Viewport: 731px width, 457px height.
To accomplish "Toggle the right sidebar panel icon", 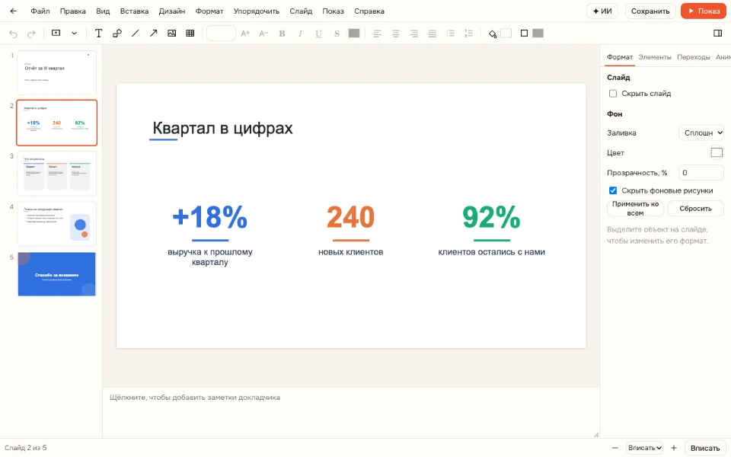I will click(717, 33).
